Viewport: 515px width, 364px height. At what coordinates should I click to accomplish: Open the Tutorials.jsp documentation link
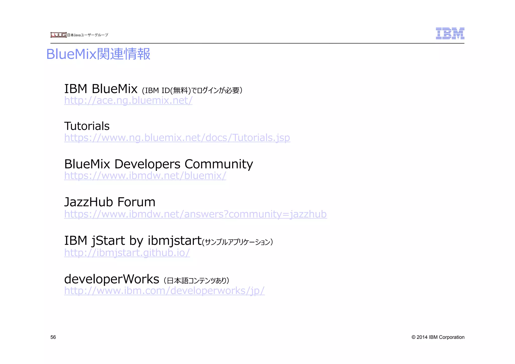coord(177,138)
